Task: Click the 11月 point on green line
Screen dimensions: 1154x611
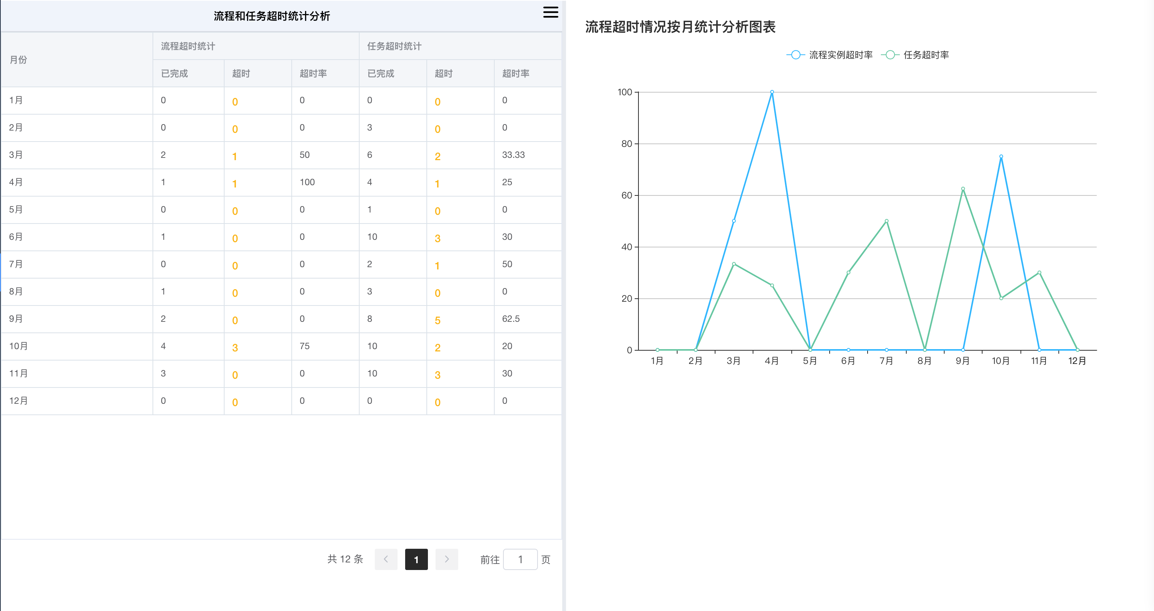Action: click(x=1039, y=272)
